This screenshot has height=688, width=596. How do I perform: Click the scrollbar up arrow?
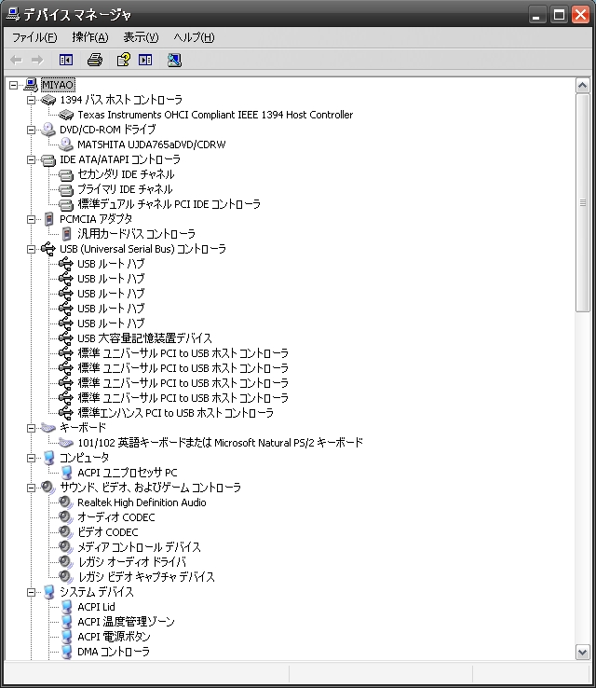pos(582,86)
